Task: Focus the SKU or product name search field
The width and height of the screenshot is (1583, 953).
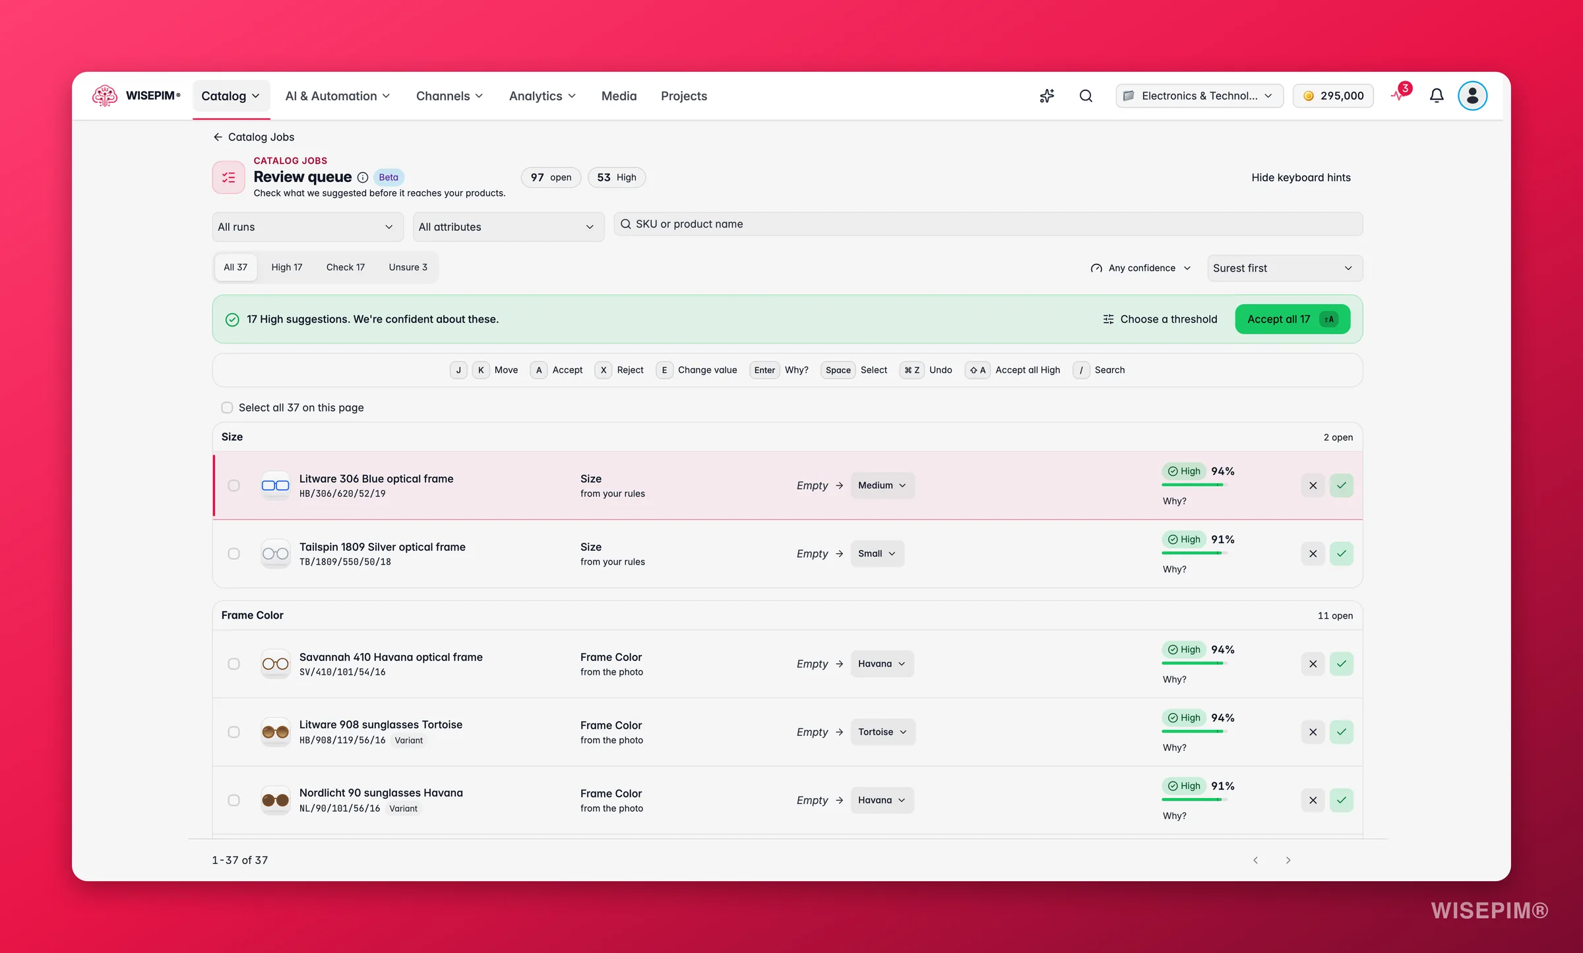Action: (988, 224)
